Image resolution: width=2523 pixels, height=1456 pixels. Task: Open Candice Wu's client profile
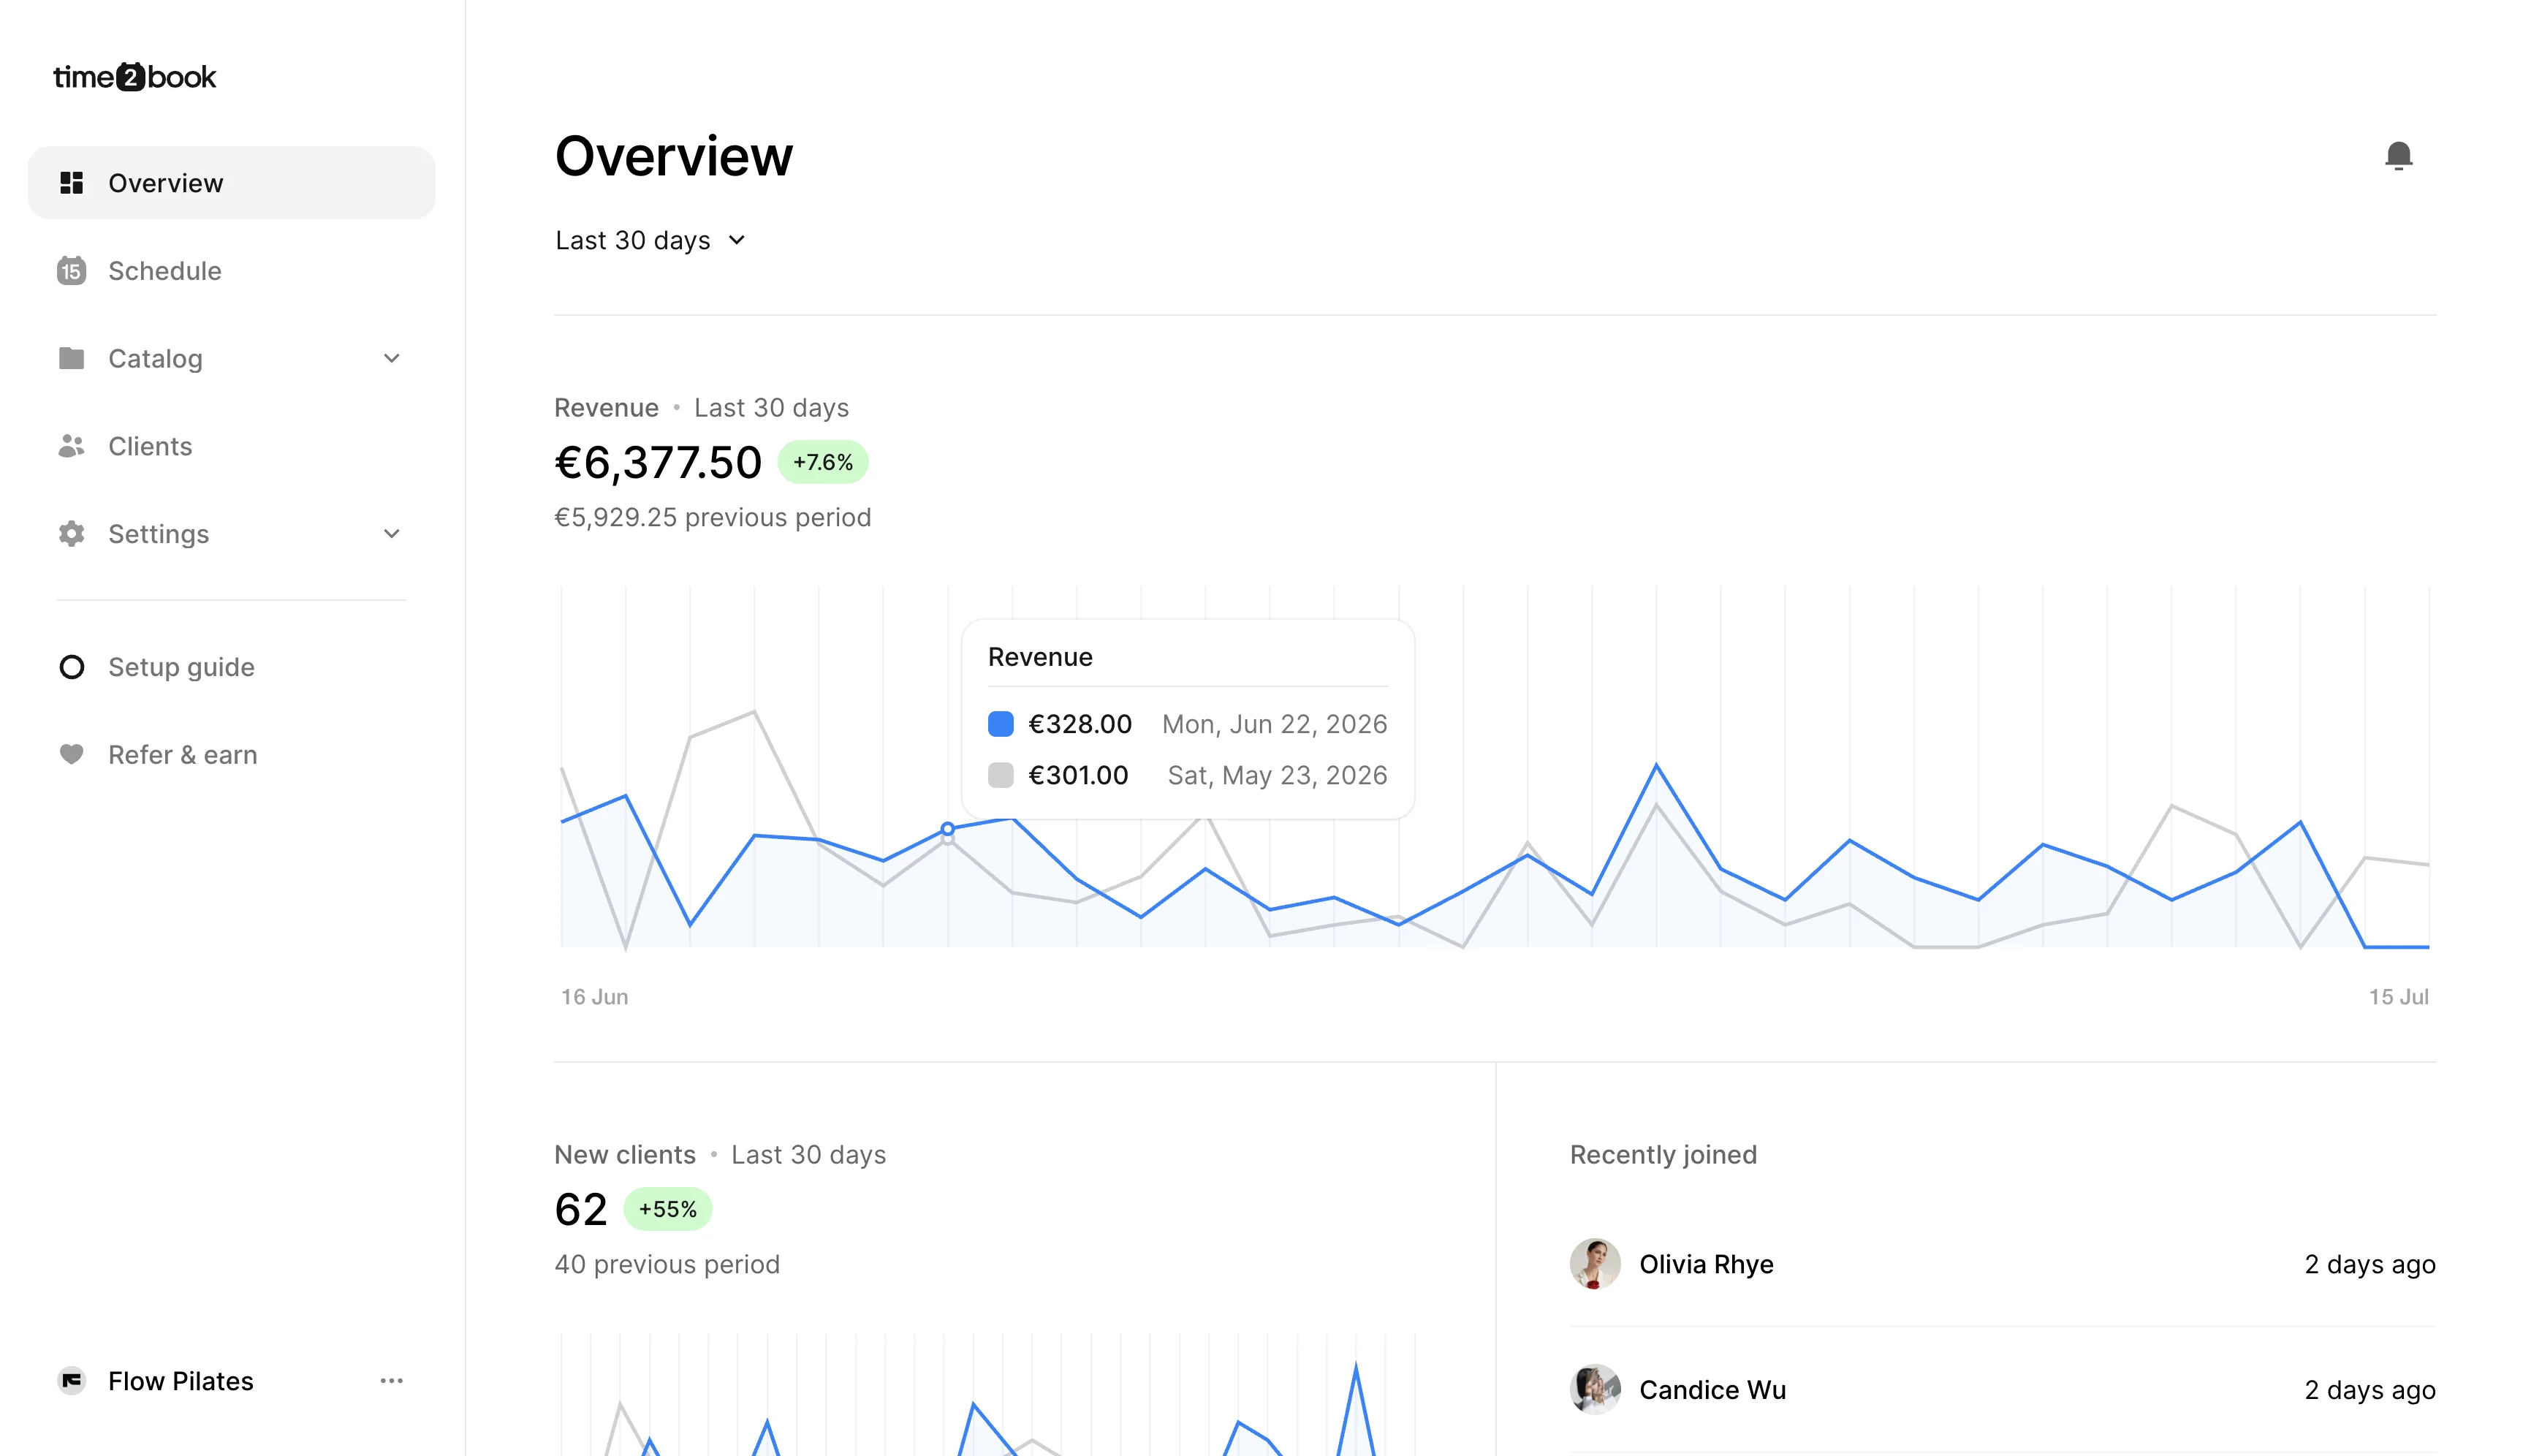tap(1712, 1390)
